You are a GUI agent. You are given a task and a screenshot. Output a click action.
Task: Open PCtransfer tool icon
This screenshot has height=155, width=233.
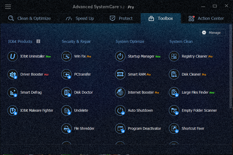coord(66,74)
